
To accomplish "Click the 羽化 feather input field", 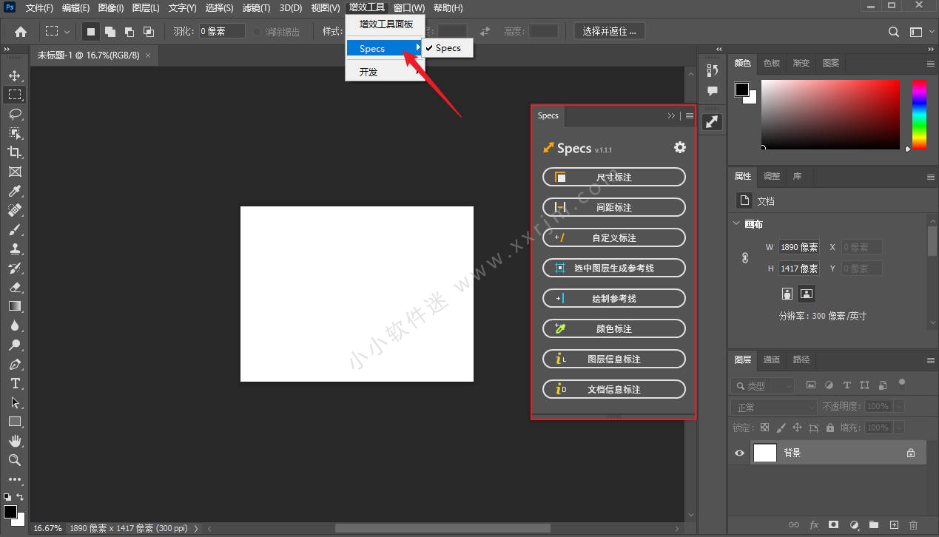I will (x=222, y=31).
